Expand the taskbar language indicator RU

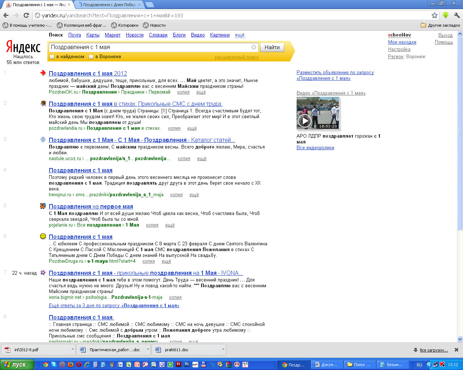[419, 365]
